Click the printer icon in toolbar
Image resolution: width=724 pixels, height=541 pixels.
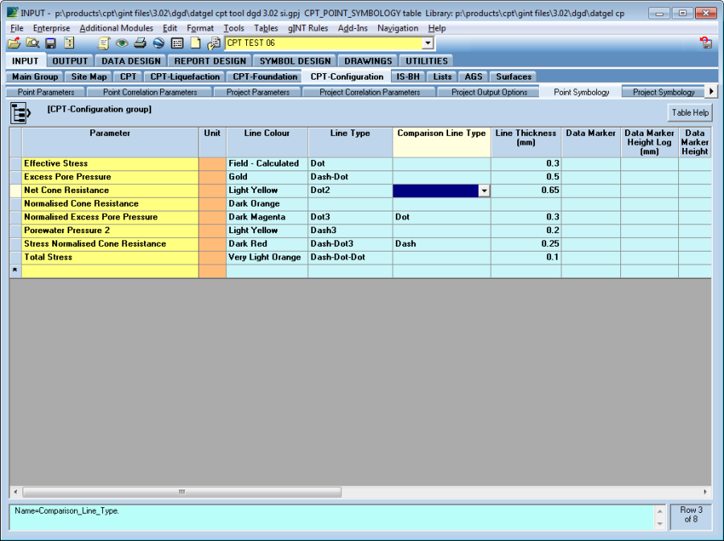point(139,43)
